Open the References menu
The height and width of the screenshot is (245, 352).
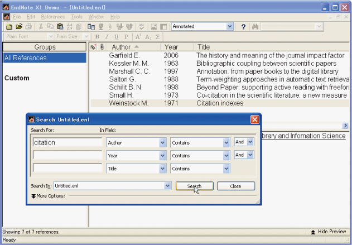click(x=53, y=17)
